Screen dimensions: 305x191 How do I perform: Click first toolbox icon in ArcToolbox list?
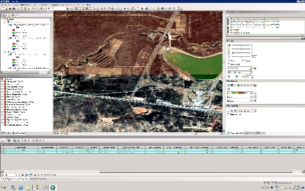click(x=5, y=81)
